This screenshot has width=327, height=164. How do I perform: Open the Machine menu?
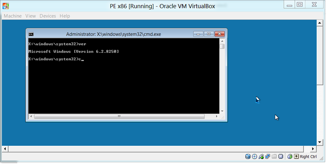coord(13,16)
